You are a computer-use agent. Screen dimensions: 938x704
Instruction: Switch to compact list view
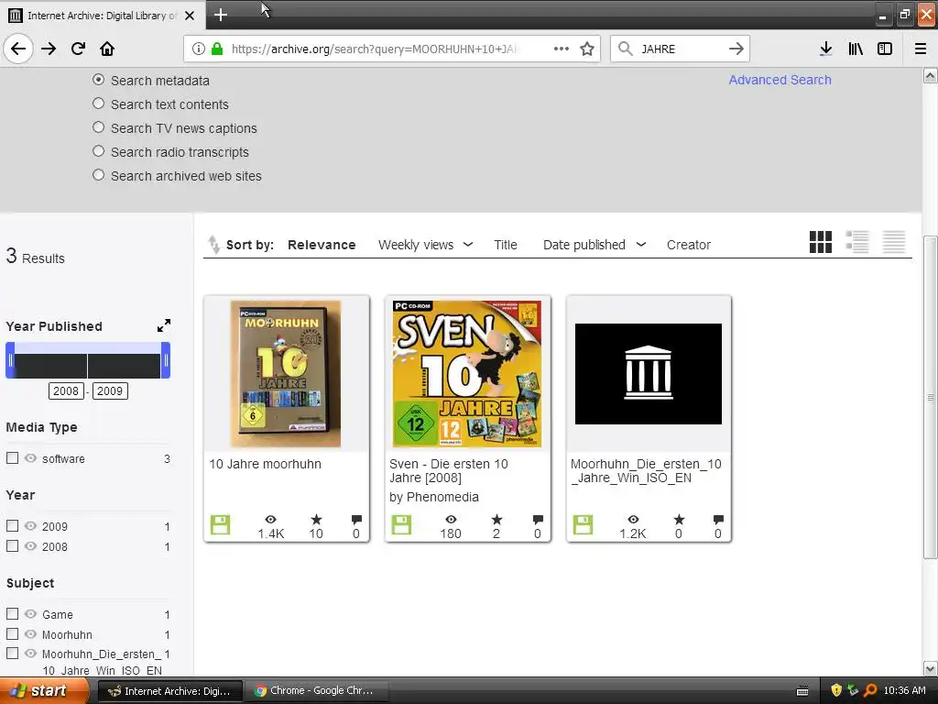(x=894, y=242)
